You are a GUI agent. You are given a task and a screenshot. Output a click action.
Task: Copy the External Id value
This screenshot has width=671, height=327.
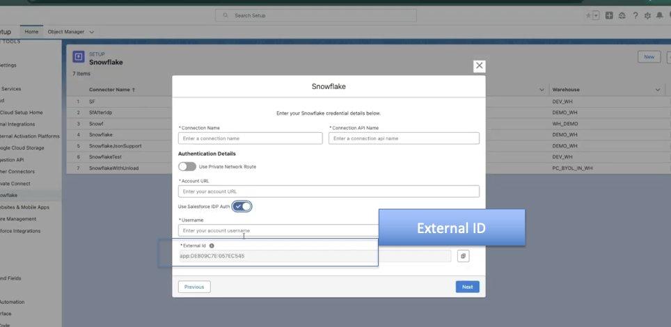[463, 256]
